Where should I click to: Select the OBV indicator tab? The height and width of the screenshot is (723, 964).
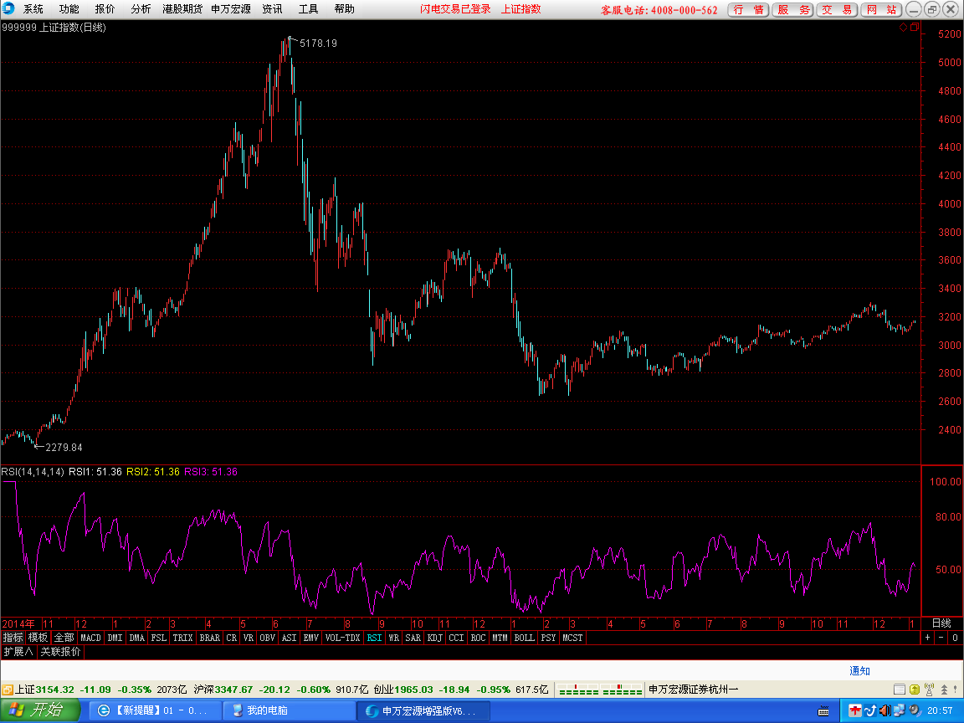(x=267, y=638)
